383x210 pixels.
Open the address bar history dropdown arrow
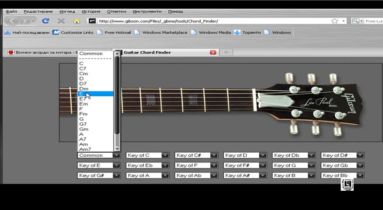coord(343,21)
